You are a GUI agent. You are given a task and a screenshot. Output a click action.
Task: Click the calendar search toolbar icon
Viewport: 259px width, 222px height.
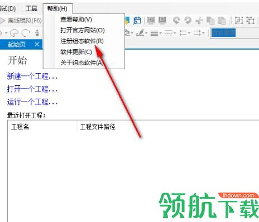[137, 21]
